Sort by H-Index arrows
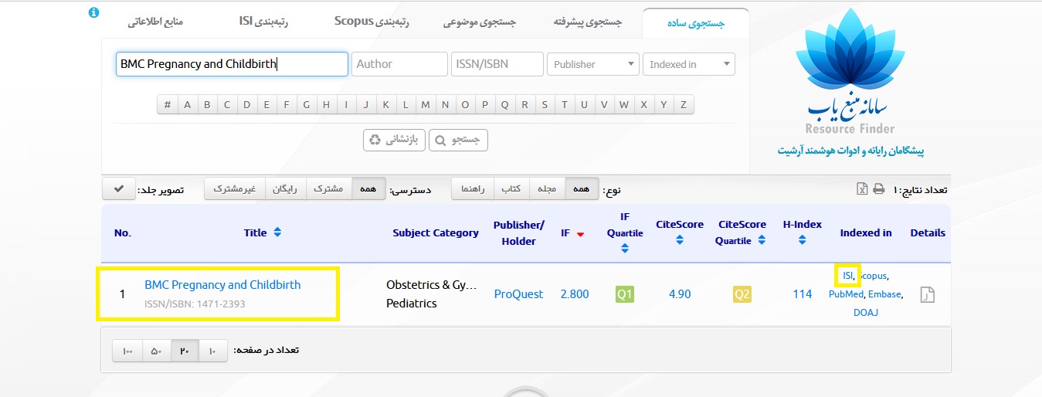Screen dimensions: 1042x397 [802, 240]
